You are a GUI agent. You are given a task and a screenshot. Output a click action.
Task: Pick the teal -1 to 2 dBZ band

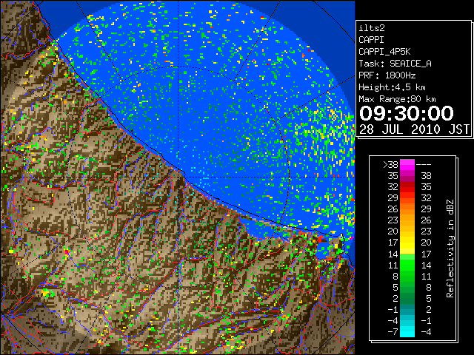click(407, 309)
